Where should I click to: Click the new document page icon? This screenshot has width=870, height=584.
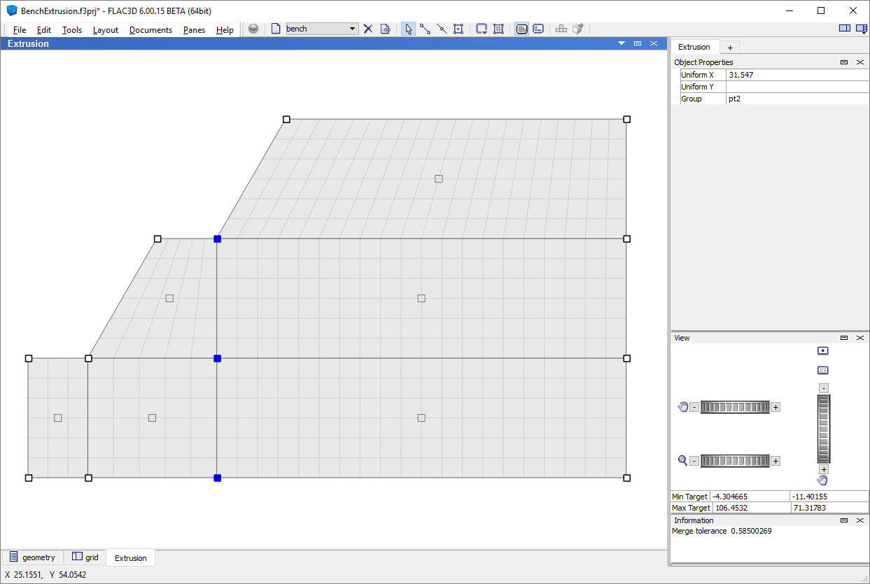pyautogui.click(x=276, y=29)
